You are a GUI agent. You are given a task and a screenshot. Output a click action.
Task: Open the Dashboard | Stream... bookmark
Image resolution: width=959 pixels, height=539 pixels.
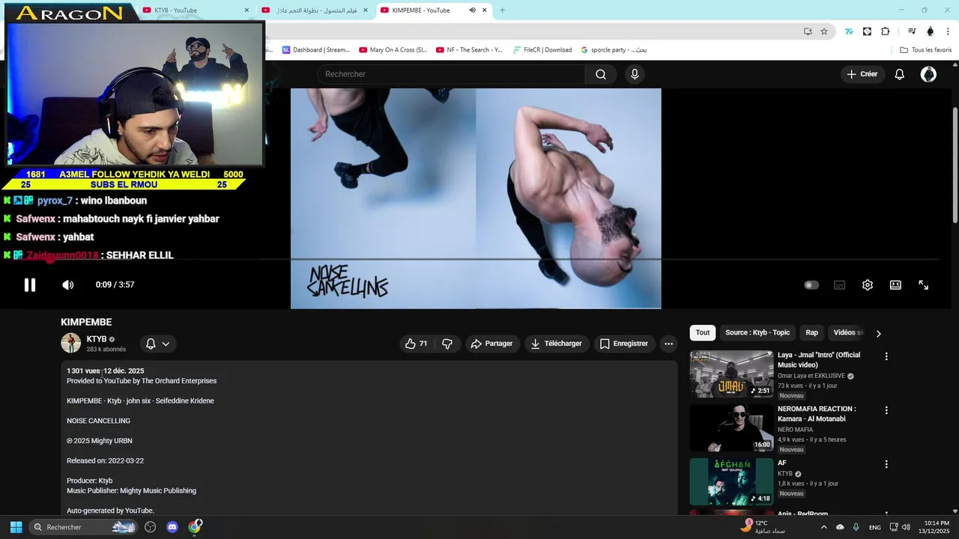(x=315, y=50)
